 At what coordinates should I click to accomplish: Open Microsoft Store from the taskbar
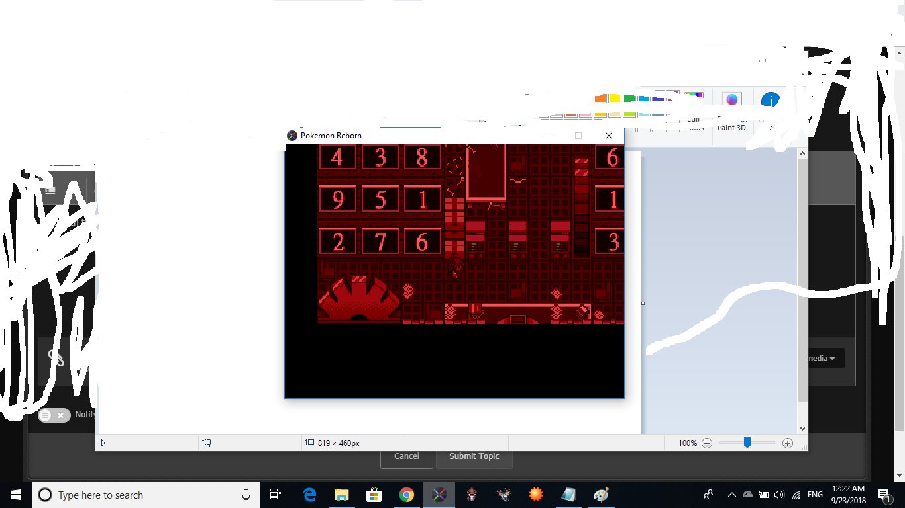click(374, 495)
